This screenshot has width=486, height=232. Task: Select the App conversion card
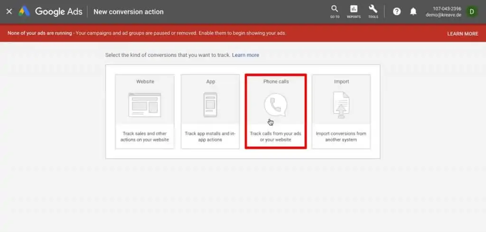pyautogui.click(x=210, y=111)
